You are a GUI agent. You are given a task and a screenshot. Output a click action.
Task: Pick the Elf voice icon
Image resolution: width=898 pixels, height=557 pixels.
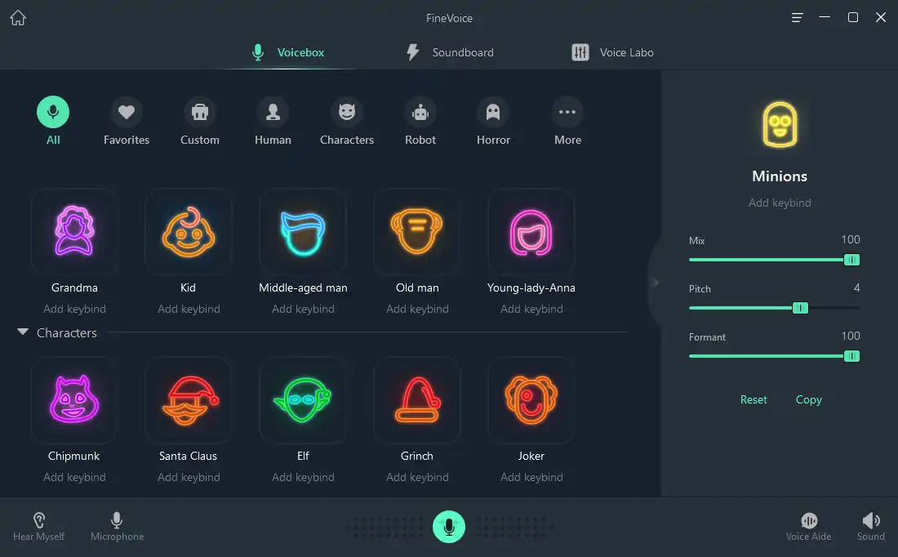(303, 399)
